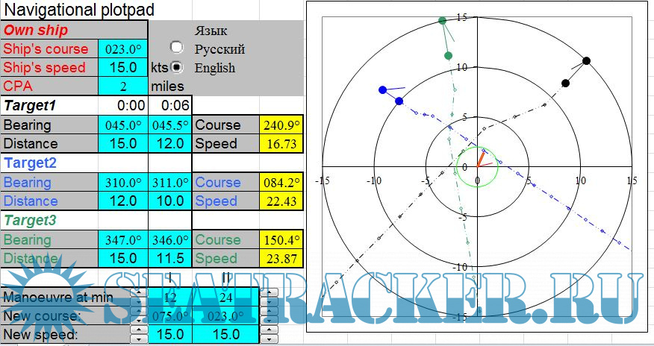Click the outermost black Target1 plot marker
The height and width of the screenshot is (346, 654).
click(587, 60)
